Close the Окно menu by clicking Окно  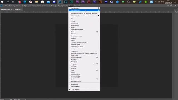71,6
